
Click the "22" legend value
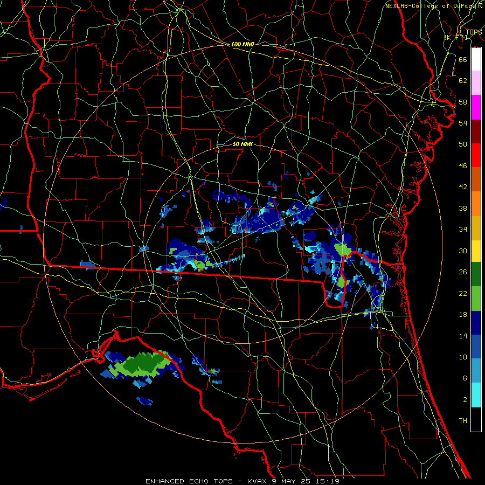463,294
